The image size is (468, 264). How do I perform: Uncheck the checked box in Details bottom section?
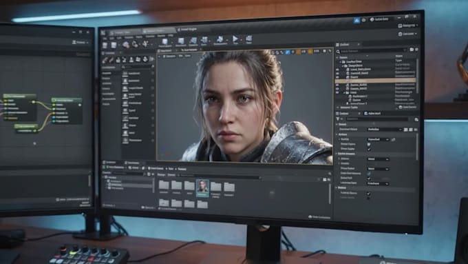click(x=369, y=194)
